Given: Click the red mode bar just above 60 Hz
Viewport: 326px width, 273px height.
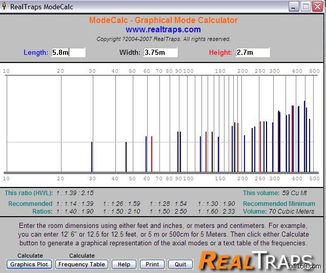Looking at the screenshot, I should coord(152,154).
